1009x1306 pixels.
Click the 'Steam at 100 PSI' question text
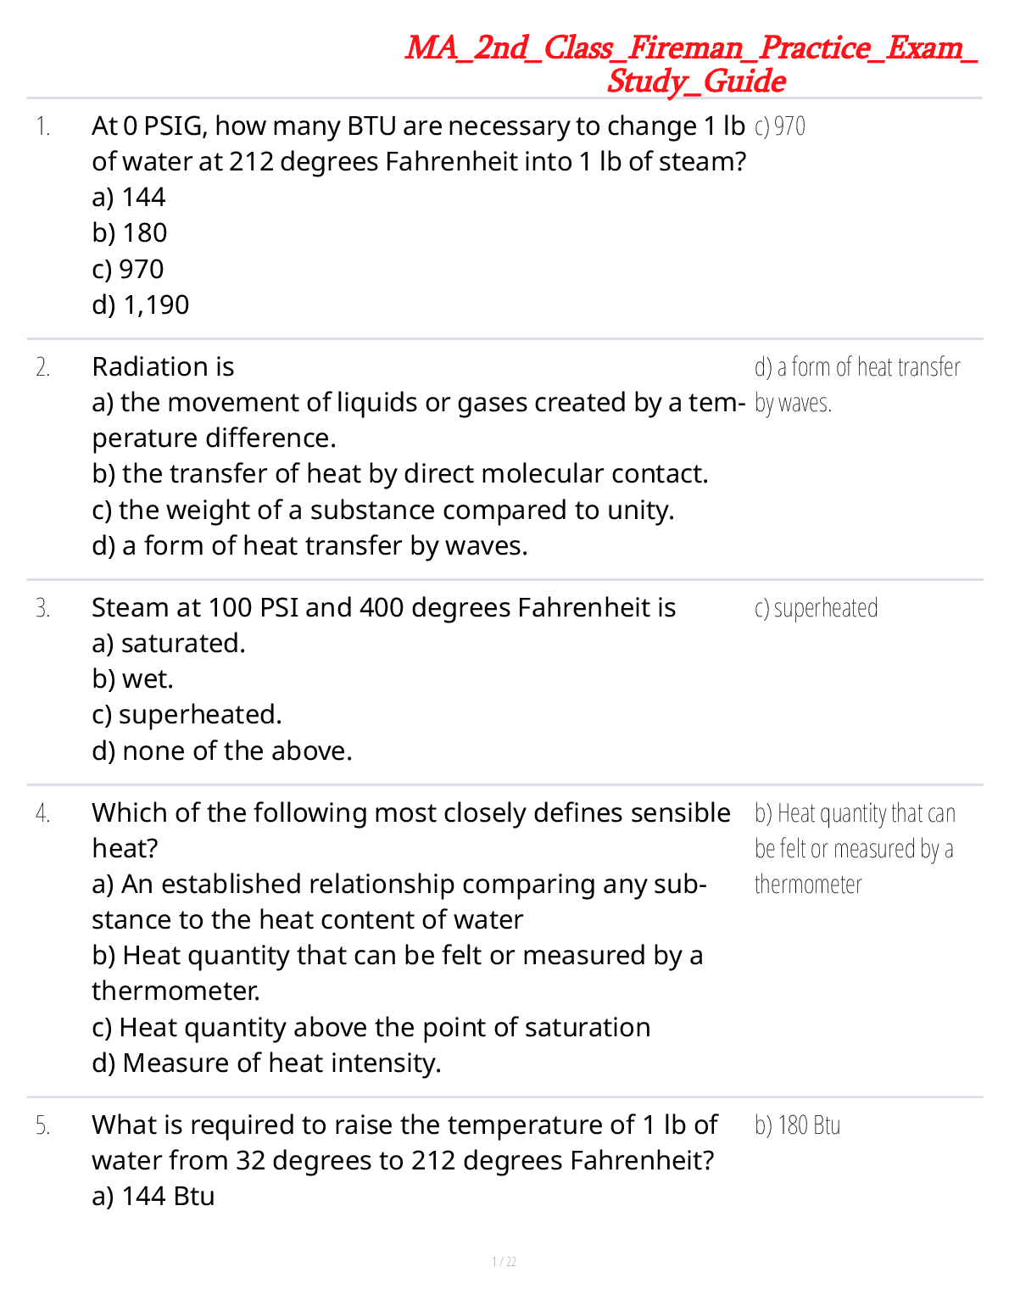(383, 608)
